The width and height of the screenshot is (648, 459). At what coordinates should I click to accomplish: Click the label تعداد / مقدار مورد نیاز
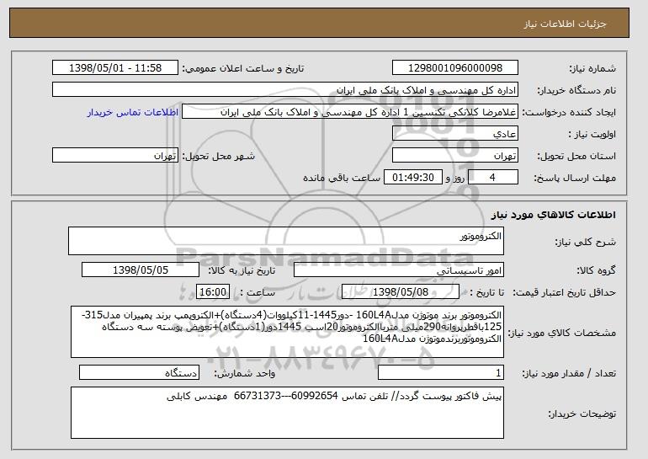569,373
